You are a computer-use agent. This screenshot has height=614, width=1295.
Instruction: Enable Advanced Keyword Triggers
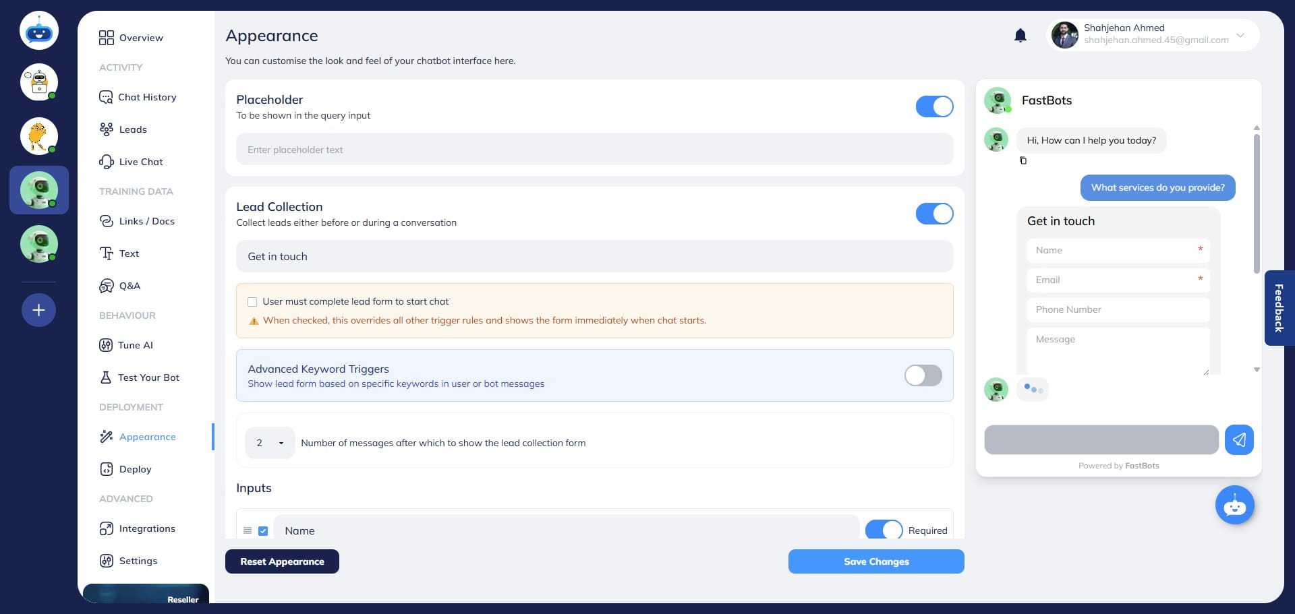click(x=923, y=375)
